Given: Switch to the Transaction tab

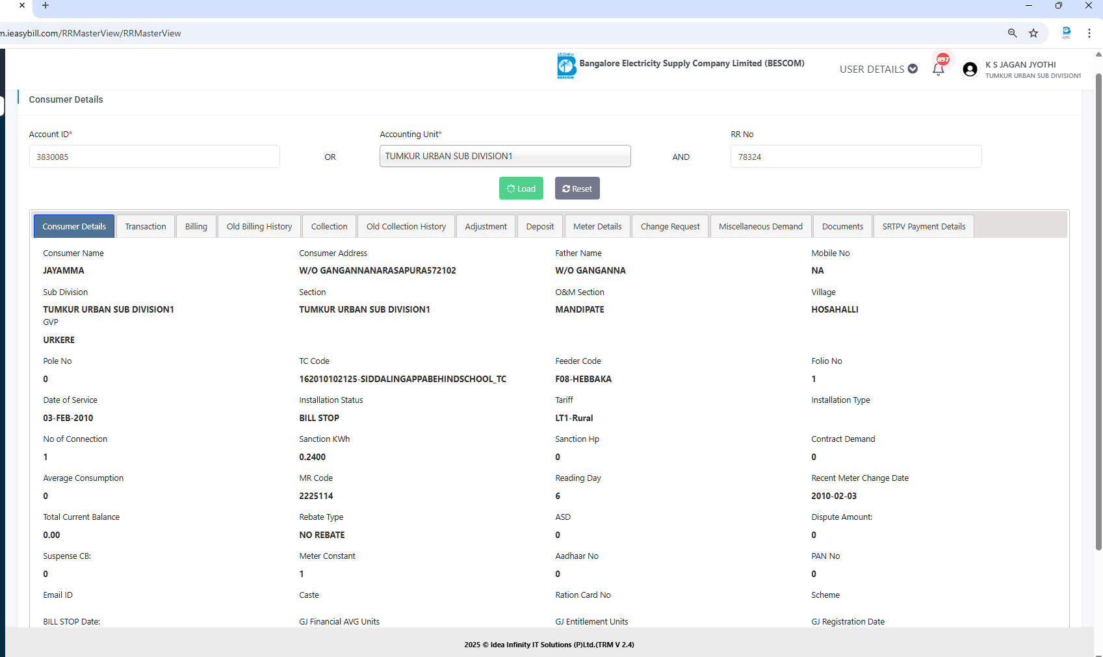Looking at the screenshot, I should [x=146, y=226].
